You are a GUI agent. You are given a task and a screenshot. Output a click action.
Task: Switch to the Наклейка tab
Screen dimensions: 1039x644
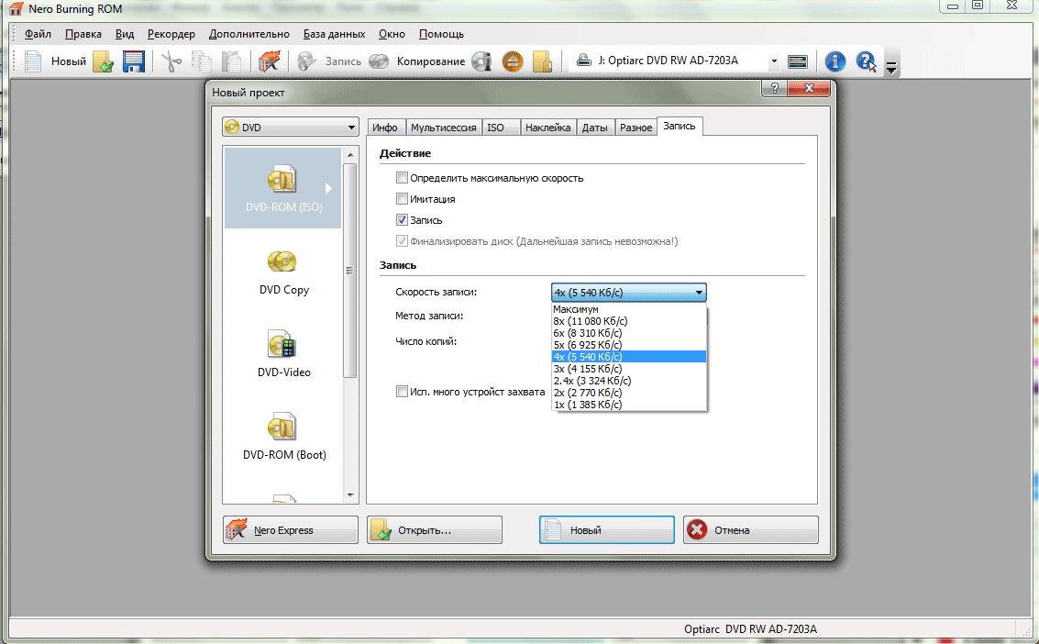coord(547,128)
